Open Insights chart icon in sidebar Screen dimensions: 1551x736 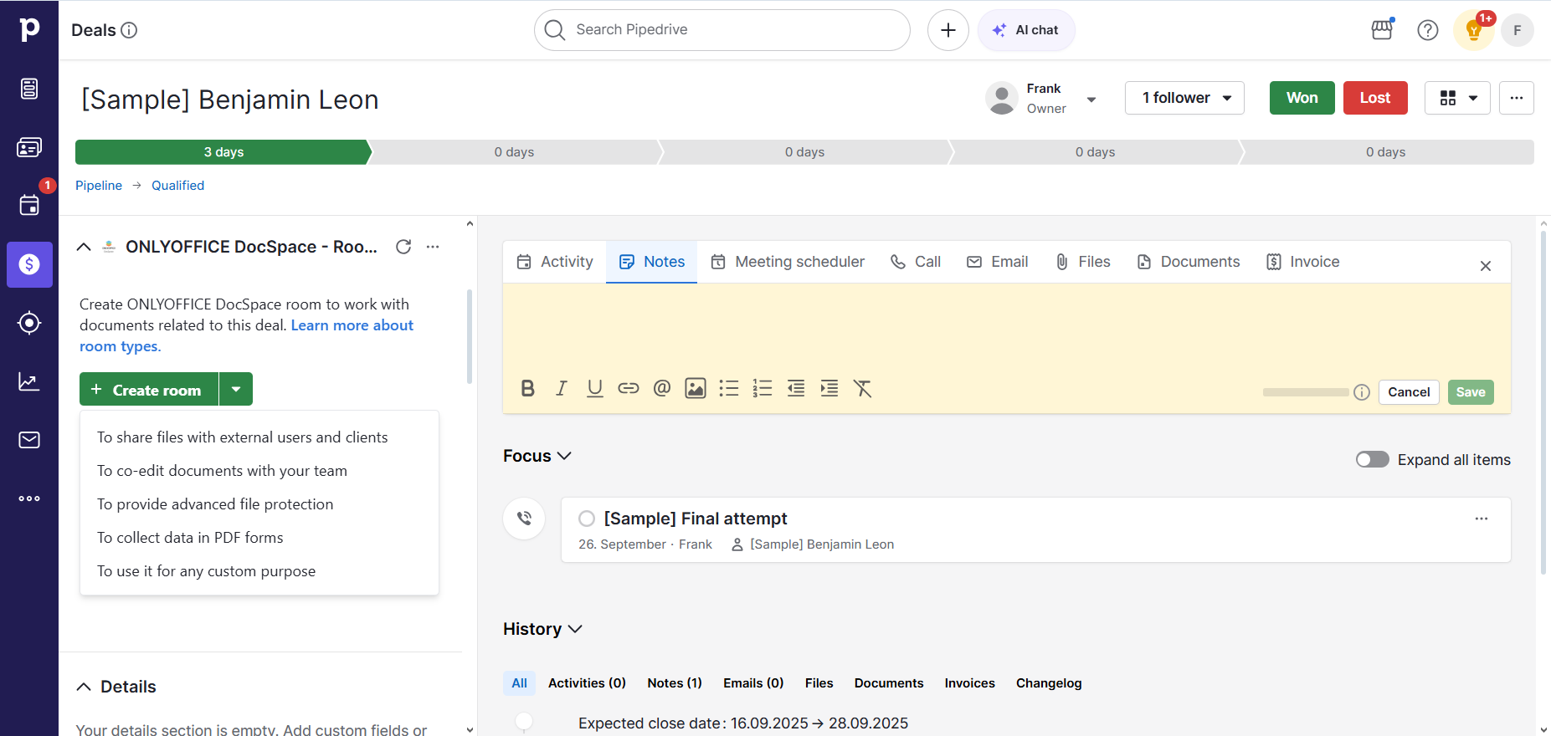click(29, 381)
